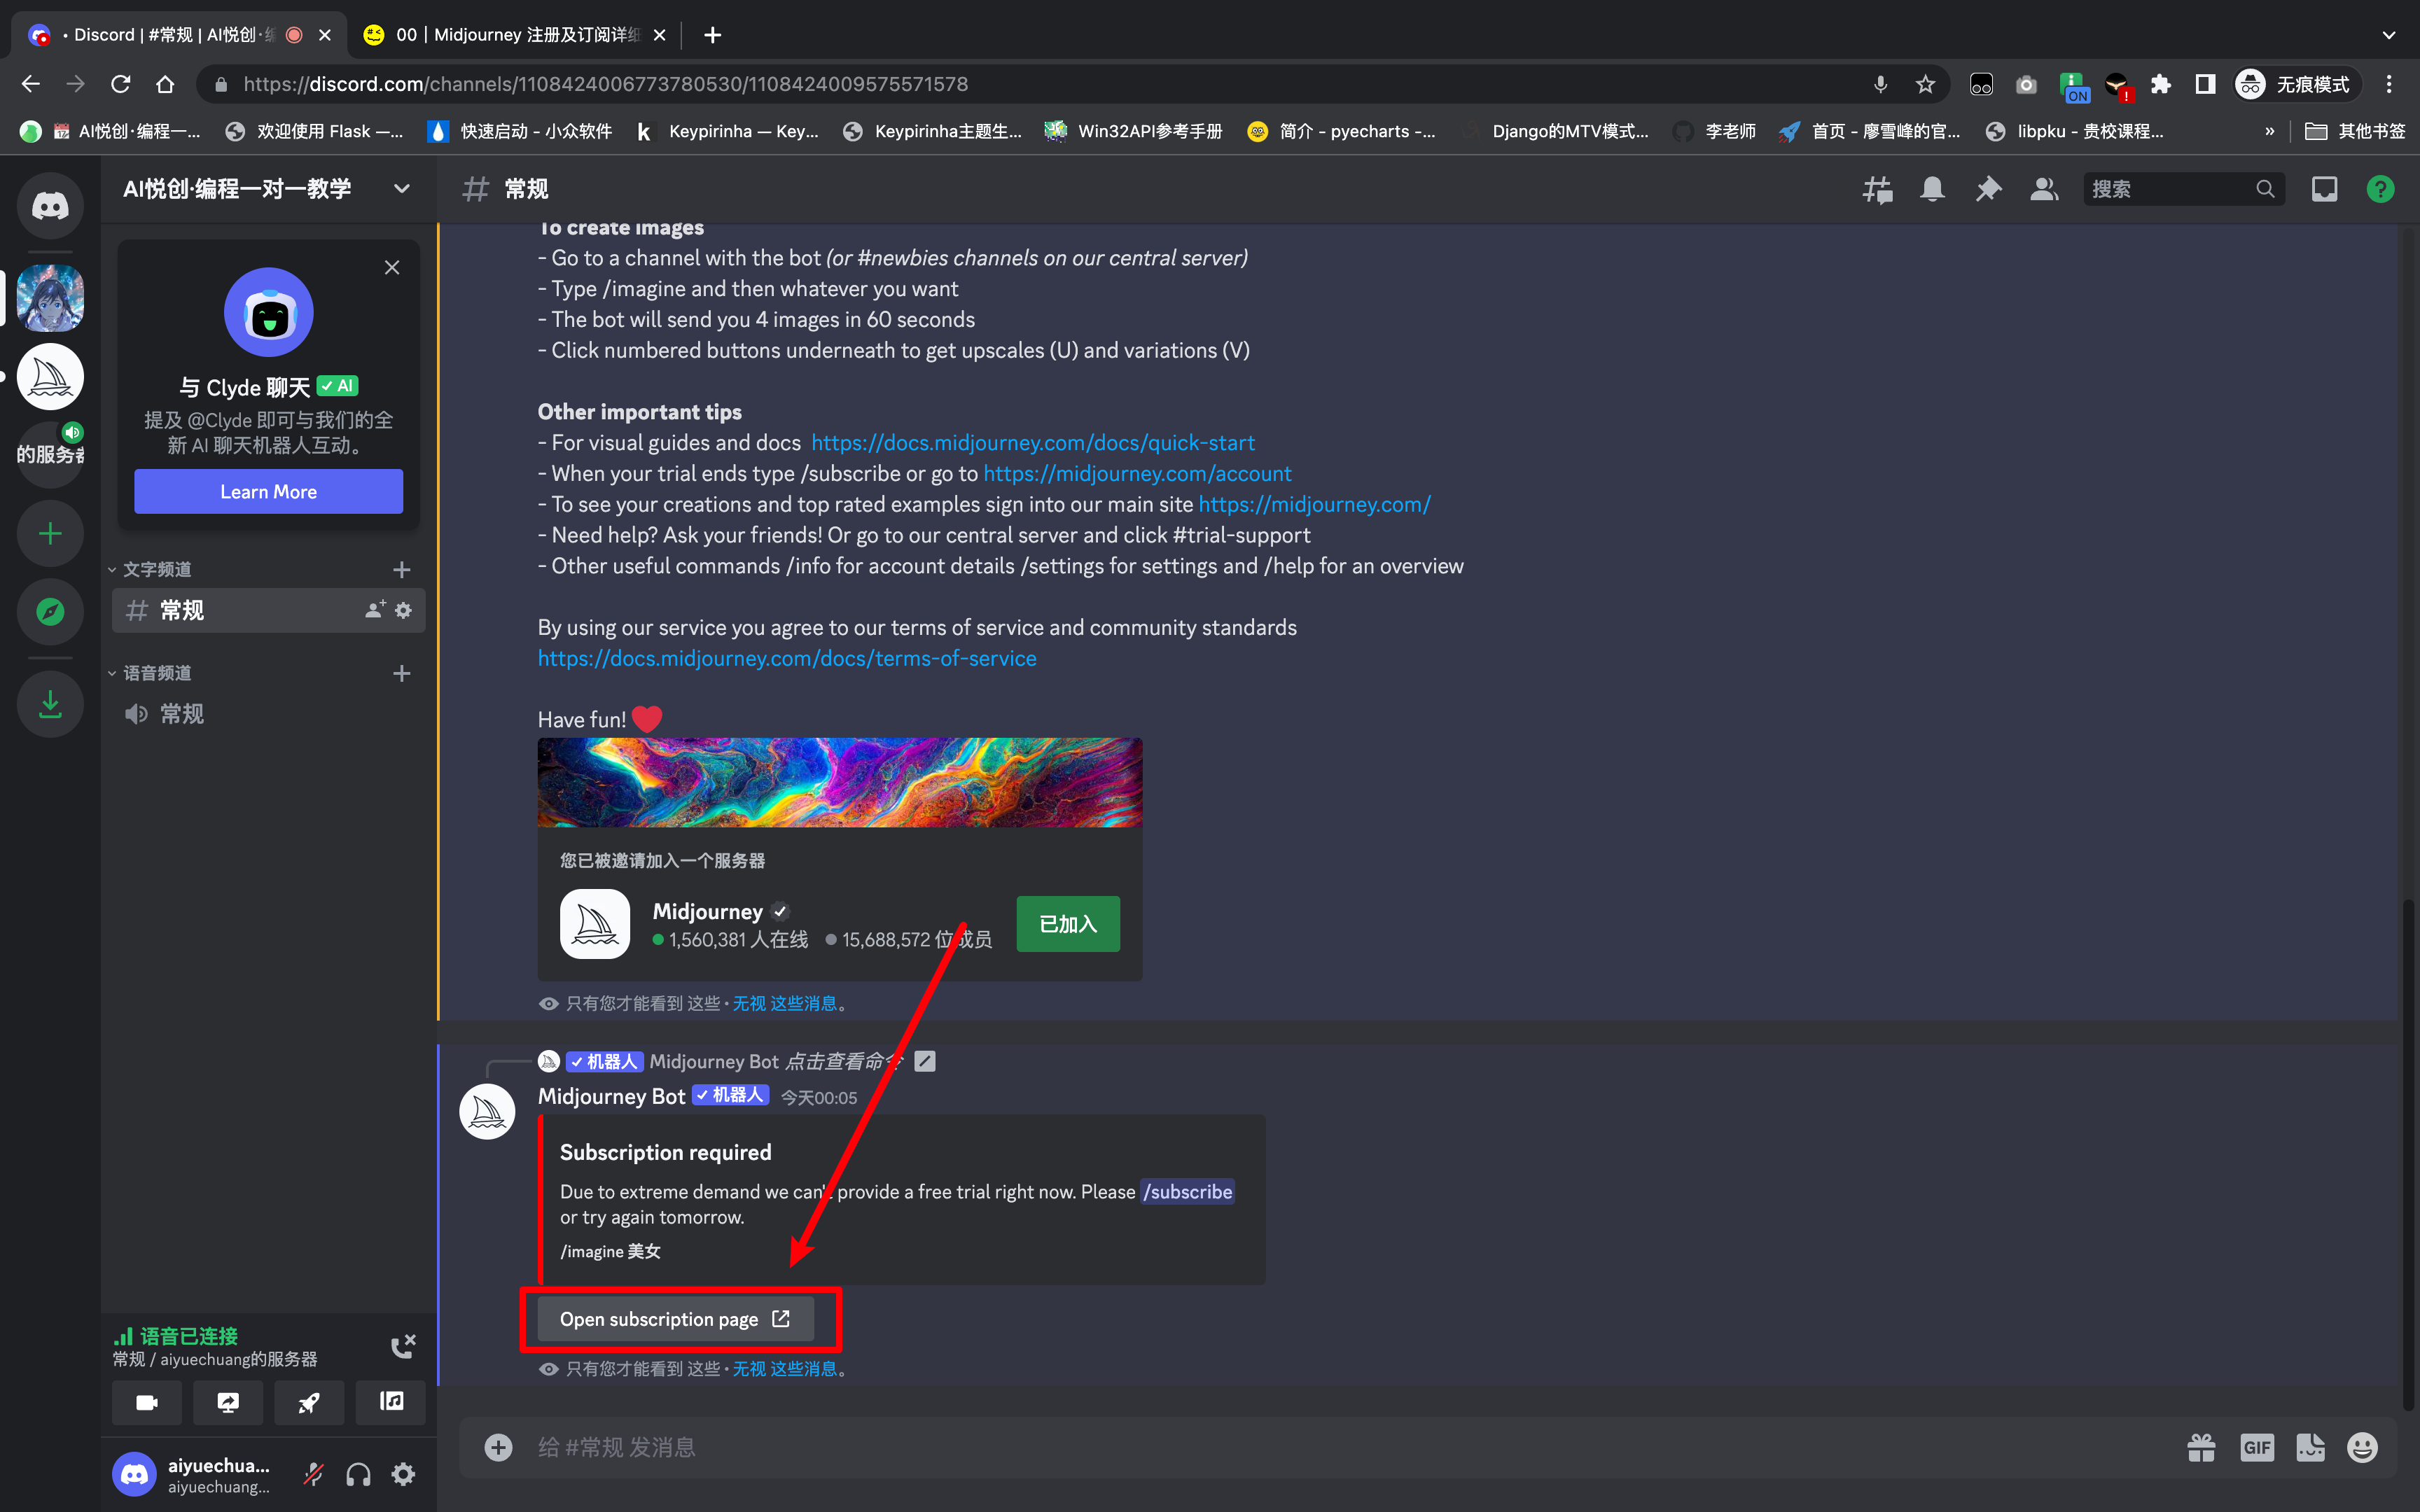The image size is (2420, 1512).
Task: Click the edit pencil icon beside command reply
Action: 925,1061
